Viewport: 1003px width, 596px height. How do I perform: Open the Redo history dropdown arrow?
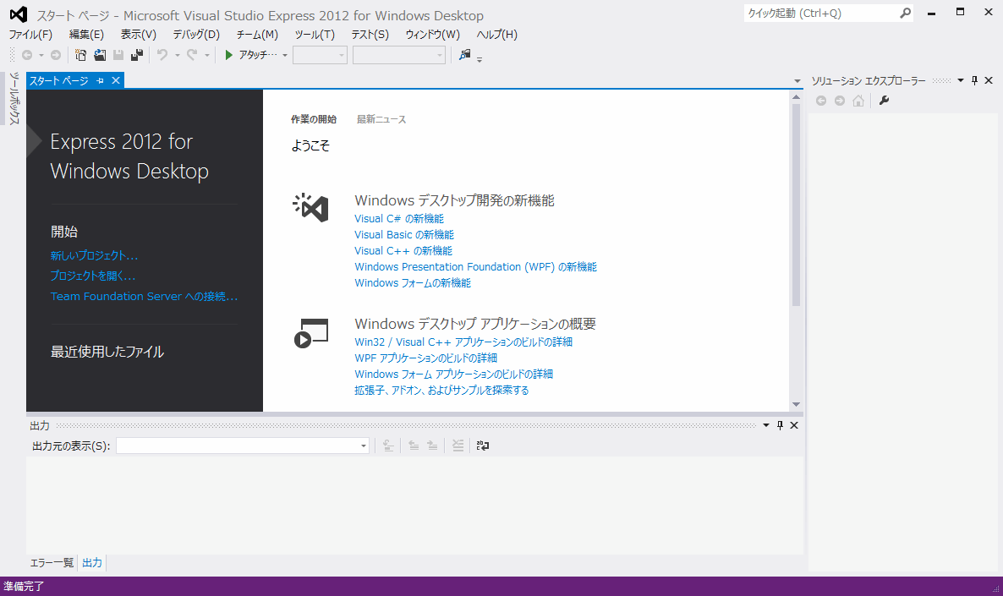tap(206, 56)
